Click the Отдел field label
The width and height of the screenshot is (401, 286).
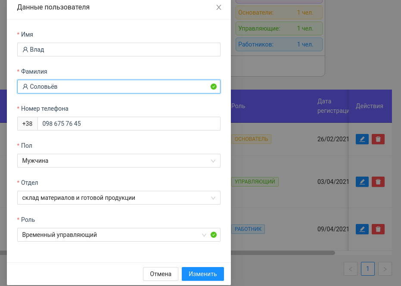(29, 183)
